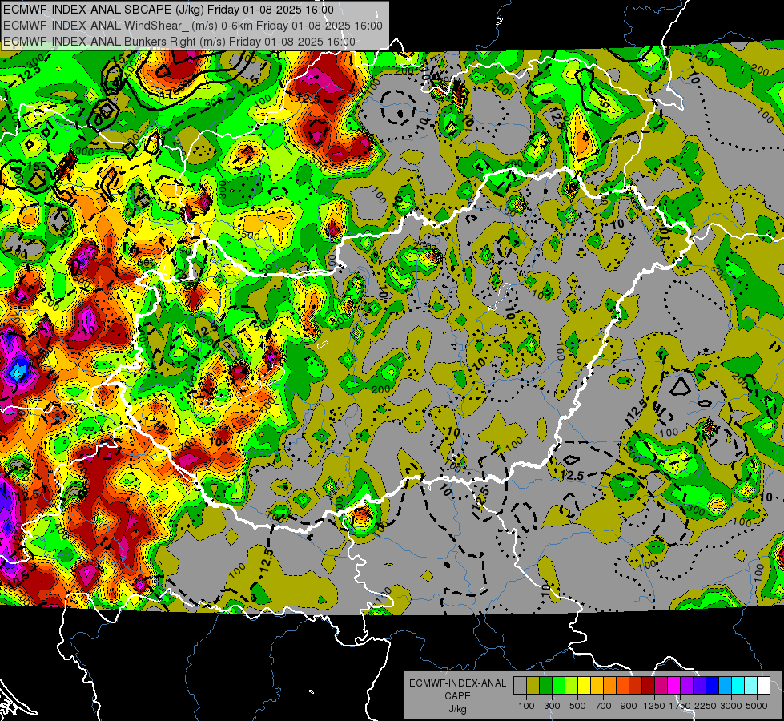Click the SBCAPE (J/kg) title line
784x721 pixels.
click(168, 10)
